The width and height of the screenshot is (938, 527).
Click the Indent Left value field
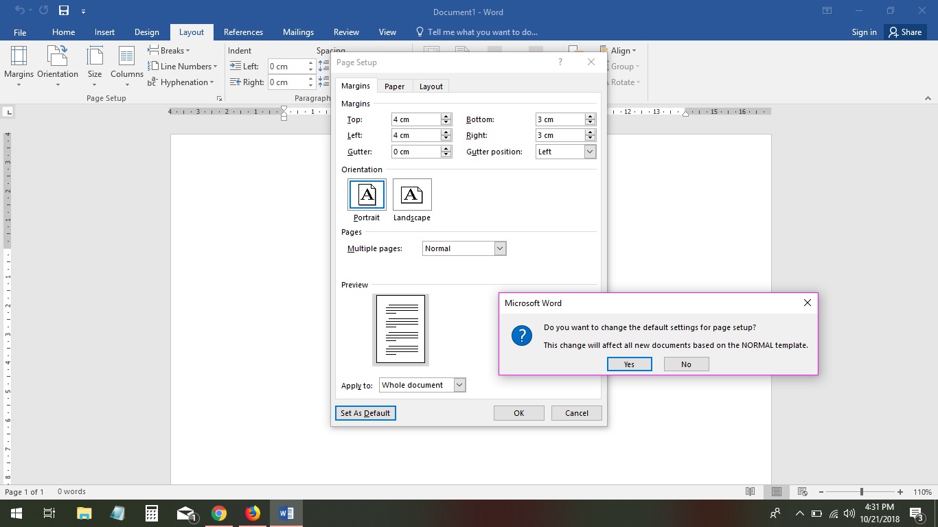pos(287,67)
